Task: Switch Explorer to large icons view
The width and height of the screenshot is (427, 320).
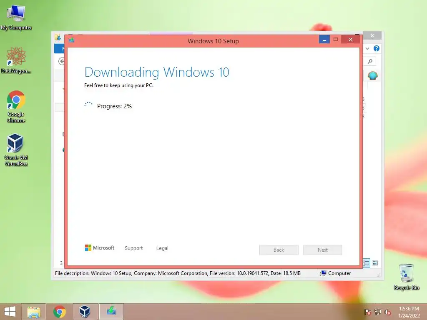Action: 375,263
